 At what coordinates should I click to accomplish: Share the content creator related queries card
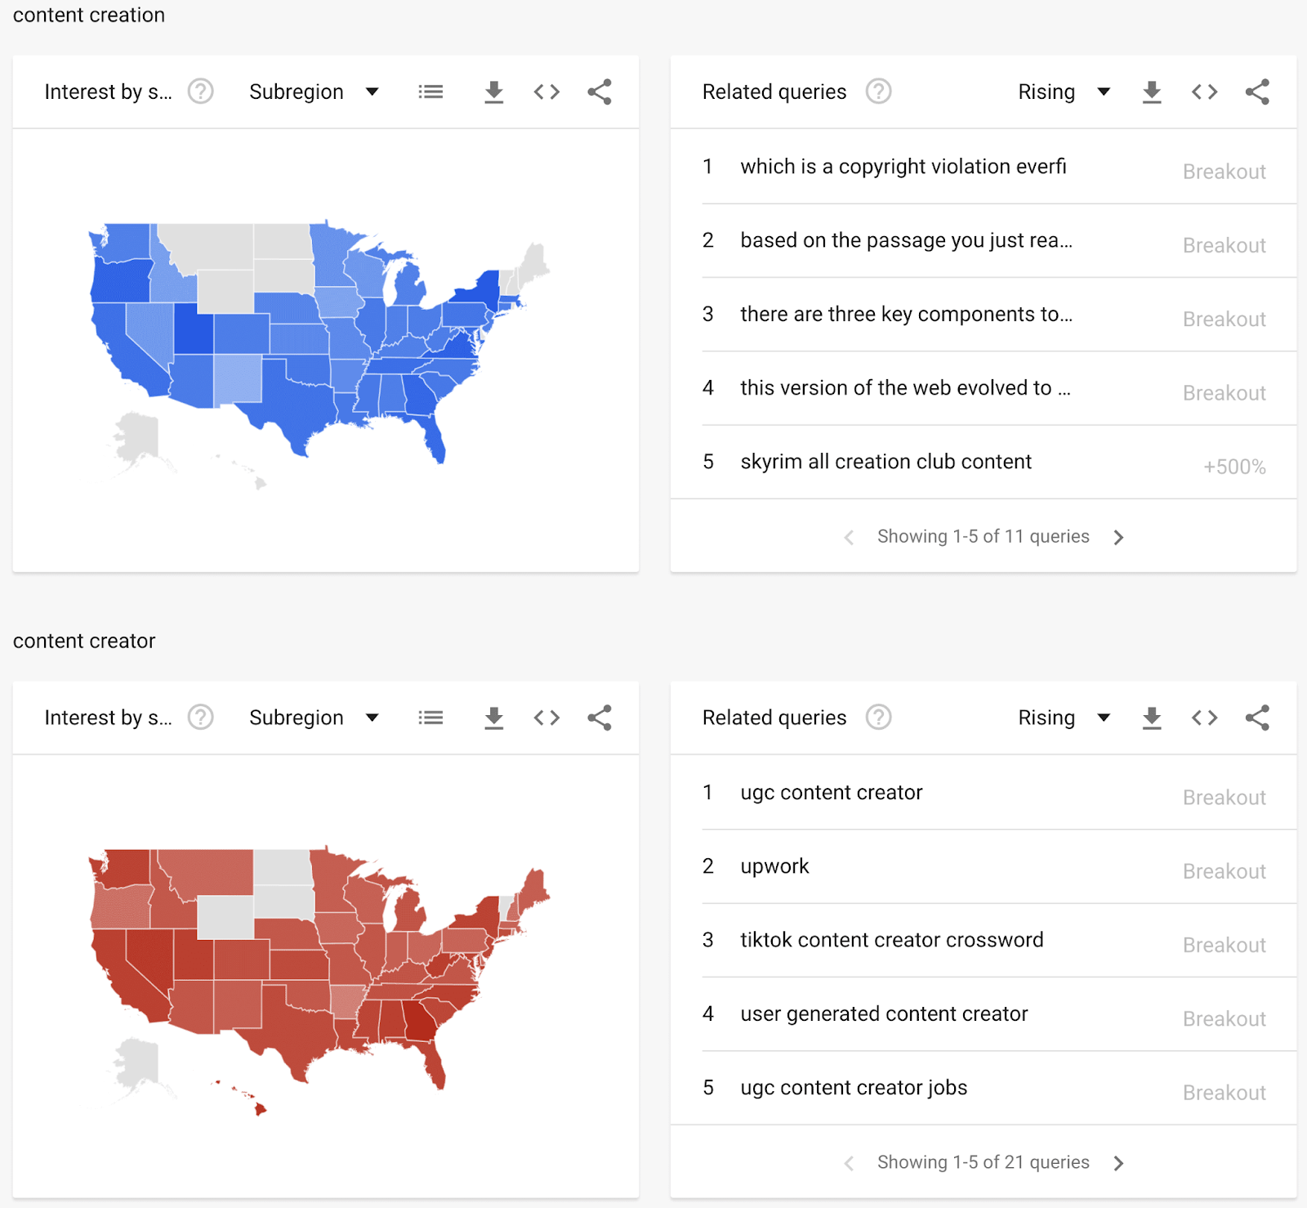pyautogui.click(x=1257, y=718)
